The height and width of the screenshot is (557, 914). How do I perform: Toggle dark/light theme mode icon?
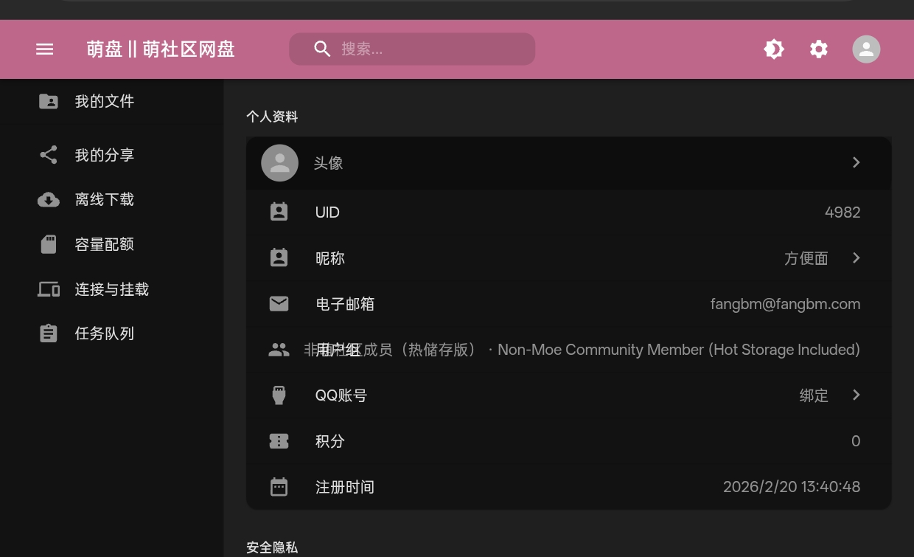point(774,49)
